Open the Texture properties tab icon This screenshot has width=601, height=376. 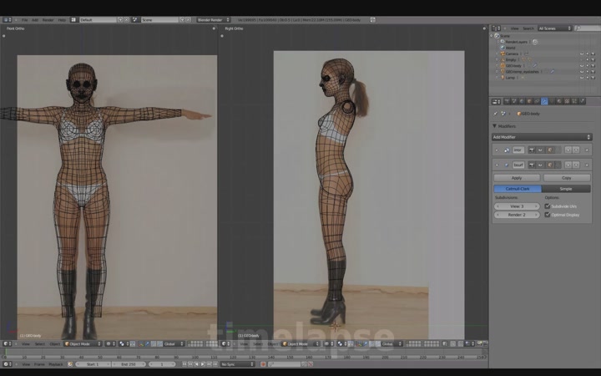(x=567, y=101)
